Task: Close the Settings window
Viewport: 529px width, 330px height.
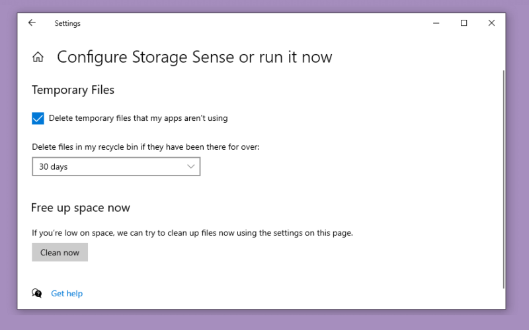Action: [x=491, y=23]
